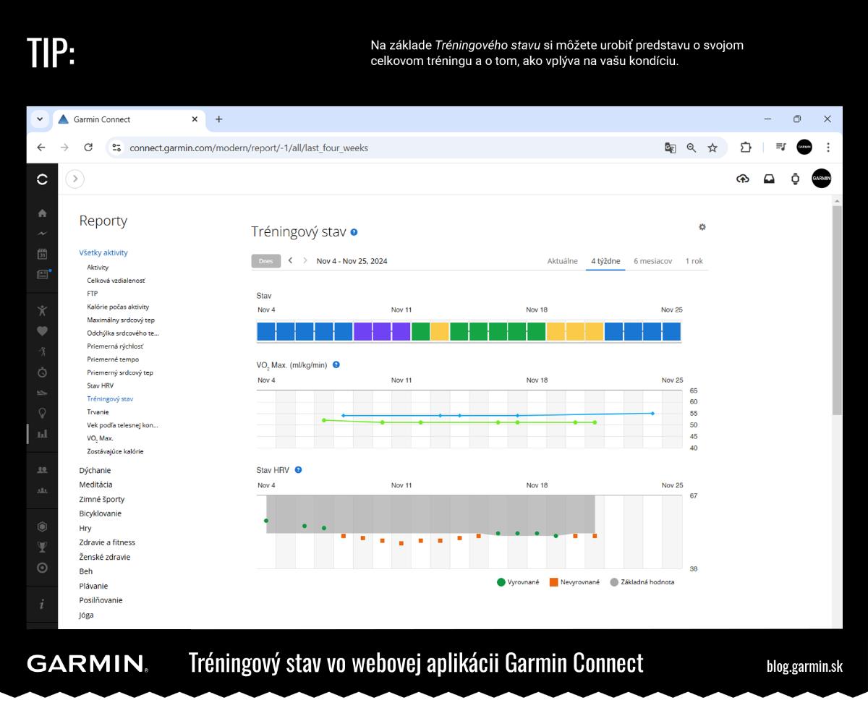Open the heart health stats icon in sidebar

click(x=42, y=330)
